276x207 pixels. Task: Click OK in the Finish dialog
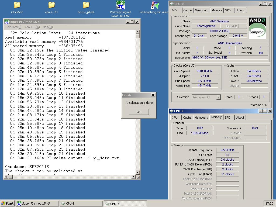(x=139, y=112)
